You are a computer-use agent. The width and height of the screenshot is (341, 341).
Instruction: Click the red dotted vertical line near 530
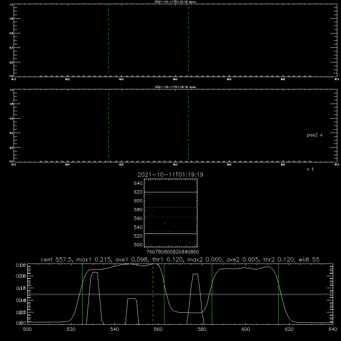pyautogui.click(x=93, y=294)
